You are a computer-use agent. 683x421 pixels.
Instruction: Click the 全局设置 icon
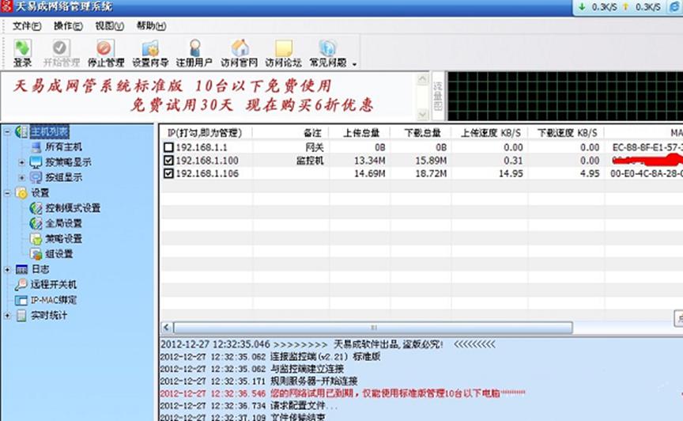36,223
